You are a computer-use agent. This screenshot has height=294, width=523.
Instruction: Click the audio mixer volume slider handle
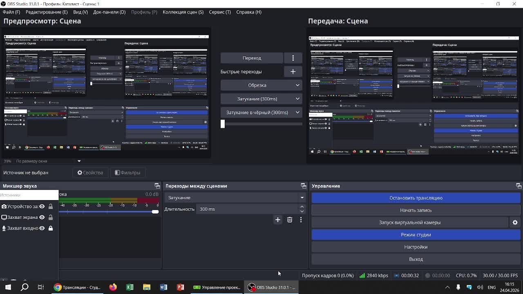(x=155, y=212)
